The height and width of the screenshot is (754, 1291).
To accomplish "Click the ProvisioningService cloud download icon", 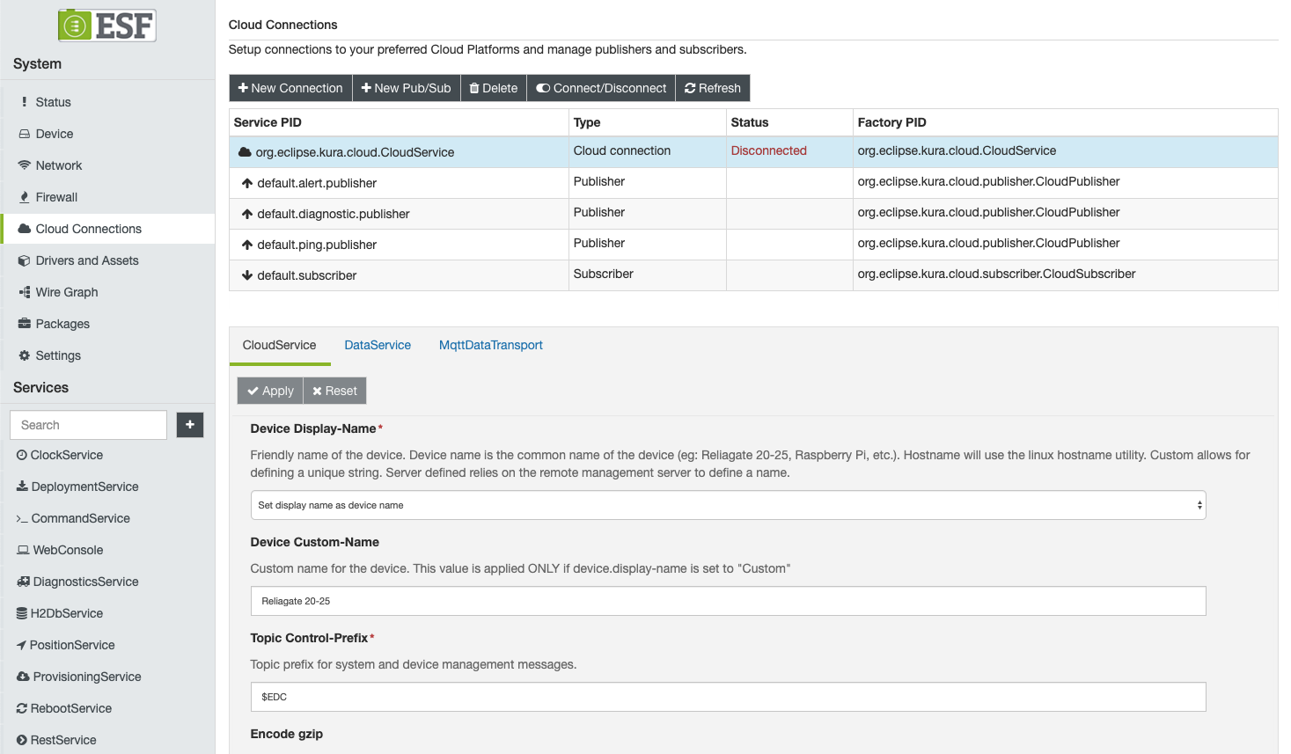I will [x=23, y=677].
